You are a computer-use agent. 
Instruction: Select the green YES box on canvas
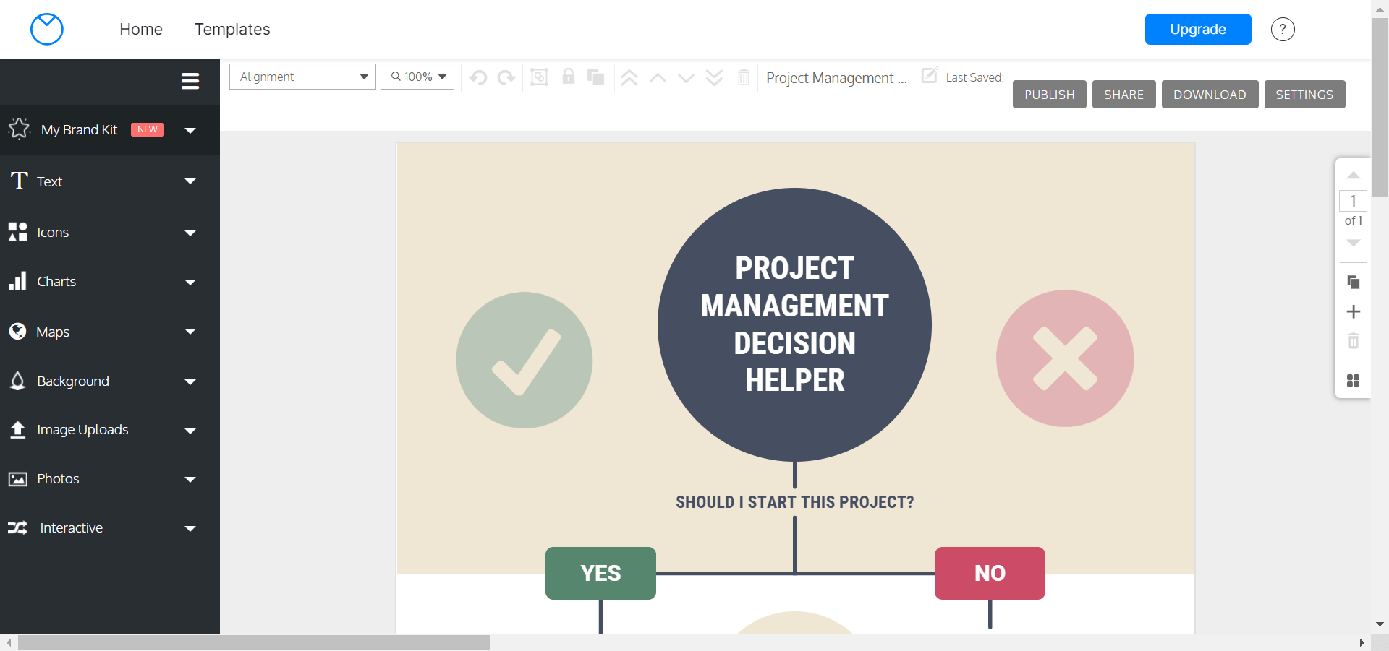click(600, 573)
